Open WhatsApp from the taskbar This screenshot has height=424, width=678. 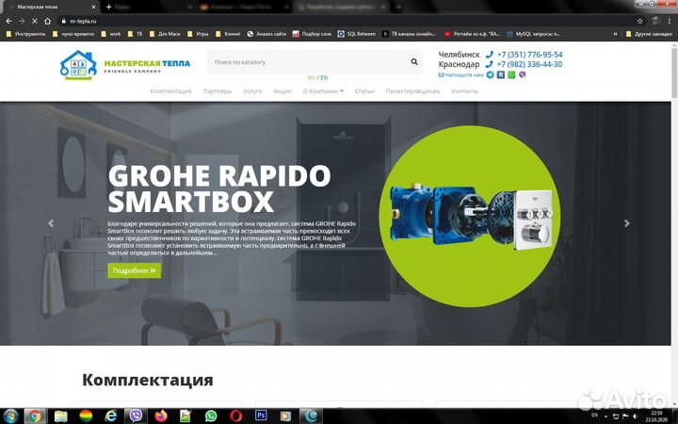(x=211, y=416)
